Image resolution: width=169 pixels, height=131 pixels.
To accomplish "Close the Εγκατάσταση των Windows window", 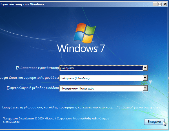I will click(x=164, y=4).
